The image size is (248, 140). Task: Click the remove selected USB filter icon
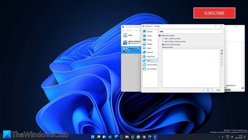[x=222, y=59]
